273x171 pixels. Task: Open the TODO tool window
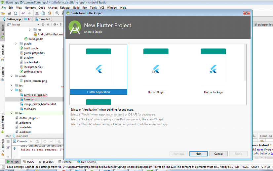click(29, 162)
